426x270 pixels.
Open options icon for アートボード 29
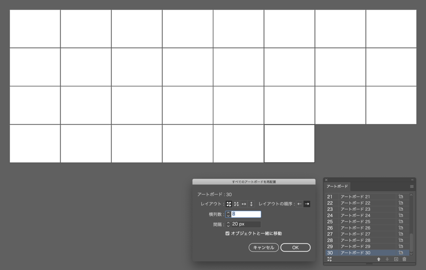(x=401, y=246)
